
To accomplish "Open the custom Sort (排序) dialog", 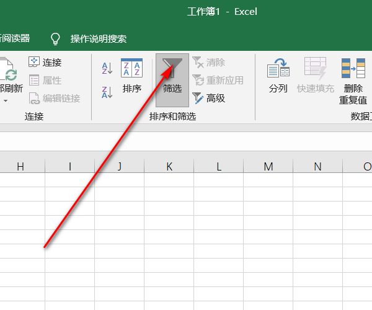I will pyautogui.click(x=131, y=76).
